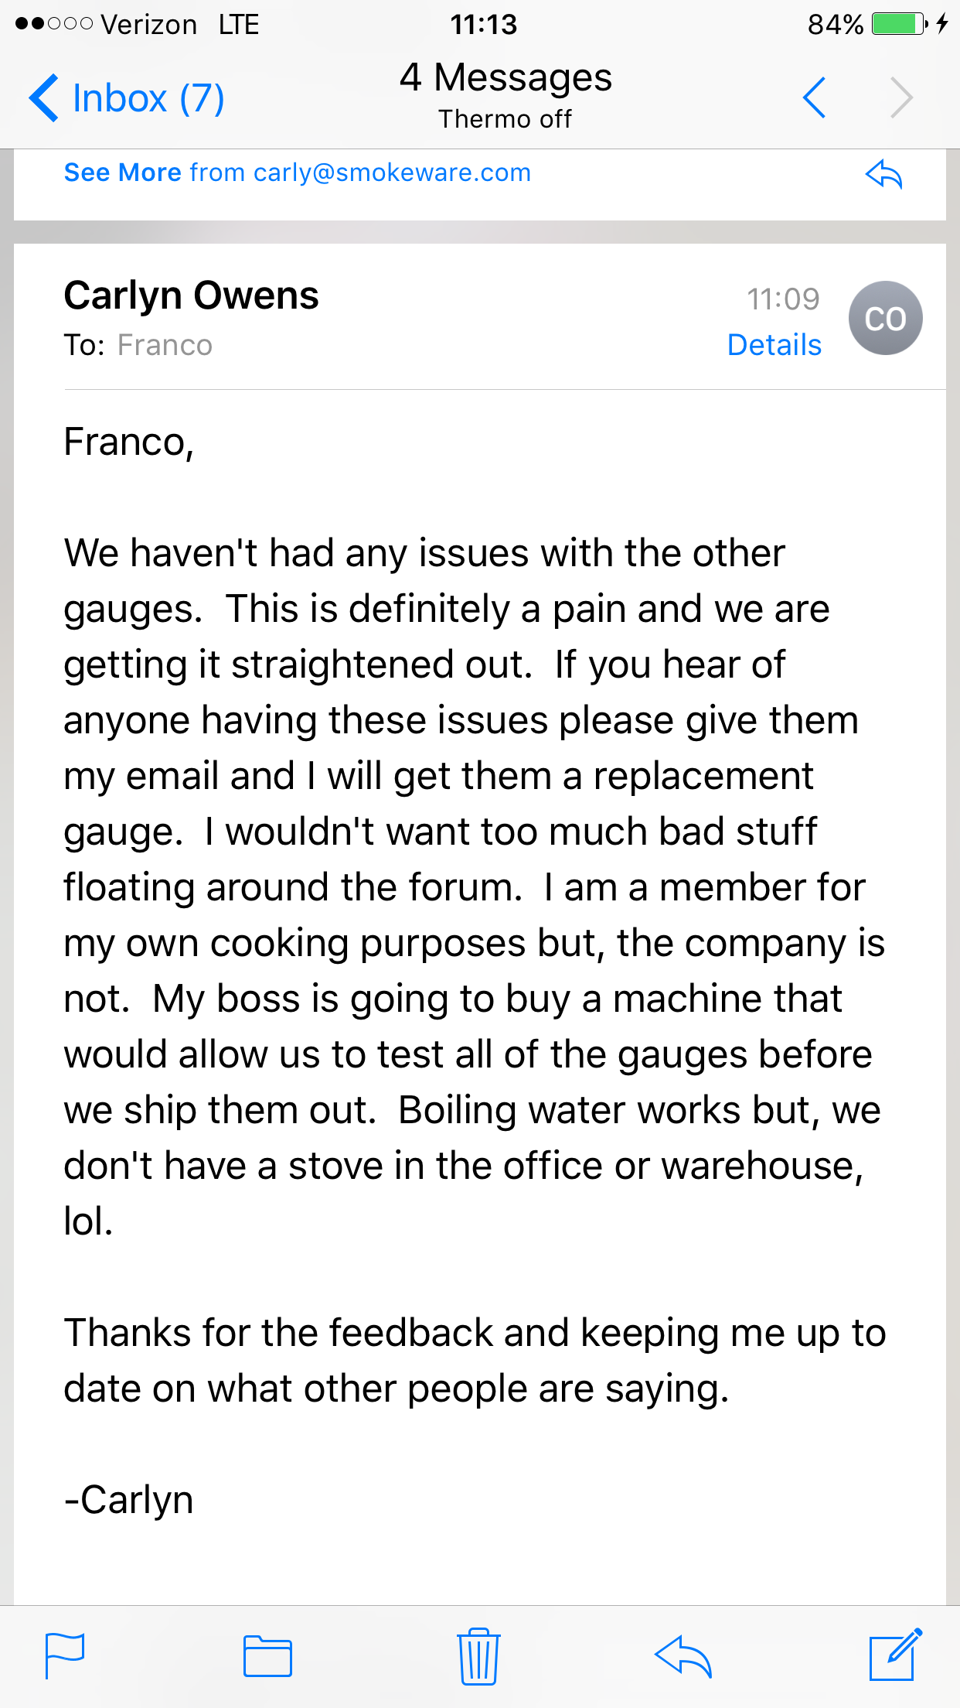
Task: Tap the 11:13 clock in the status bar
Action: tap(484, 25)
